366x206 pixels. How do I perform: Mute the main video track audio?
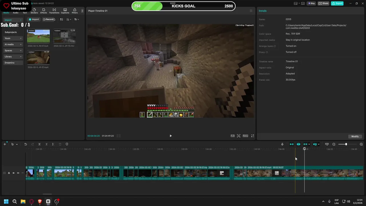(x=18, y=173)
